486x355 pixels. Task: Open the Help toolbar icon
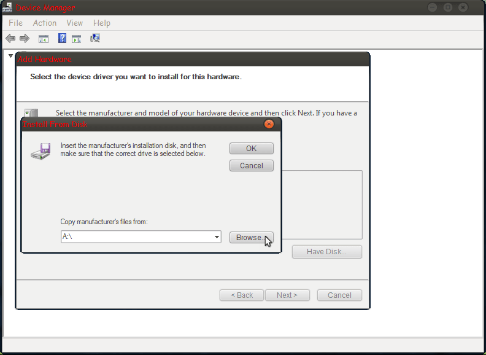pos(62,38)
